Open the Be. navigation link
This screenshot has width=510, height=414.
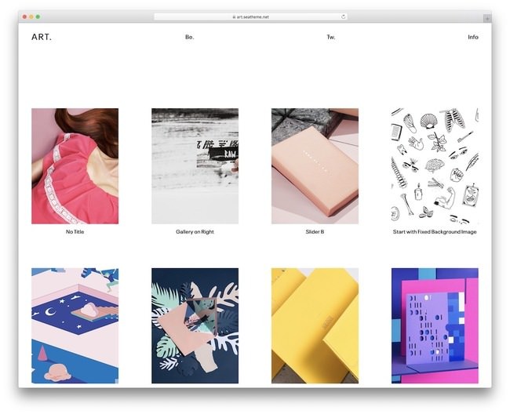coord(190,37)
